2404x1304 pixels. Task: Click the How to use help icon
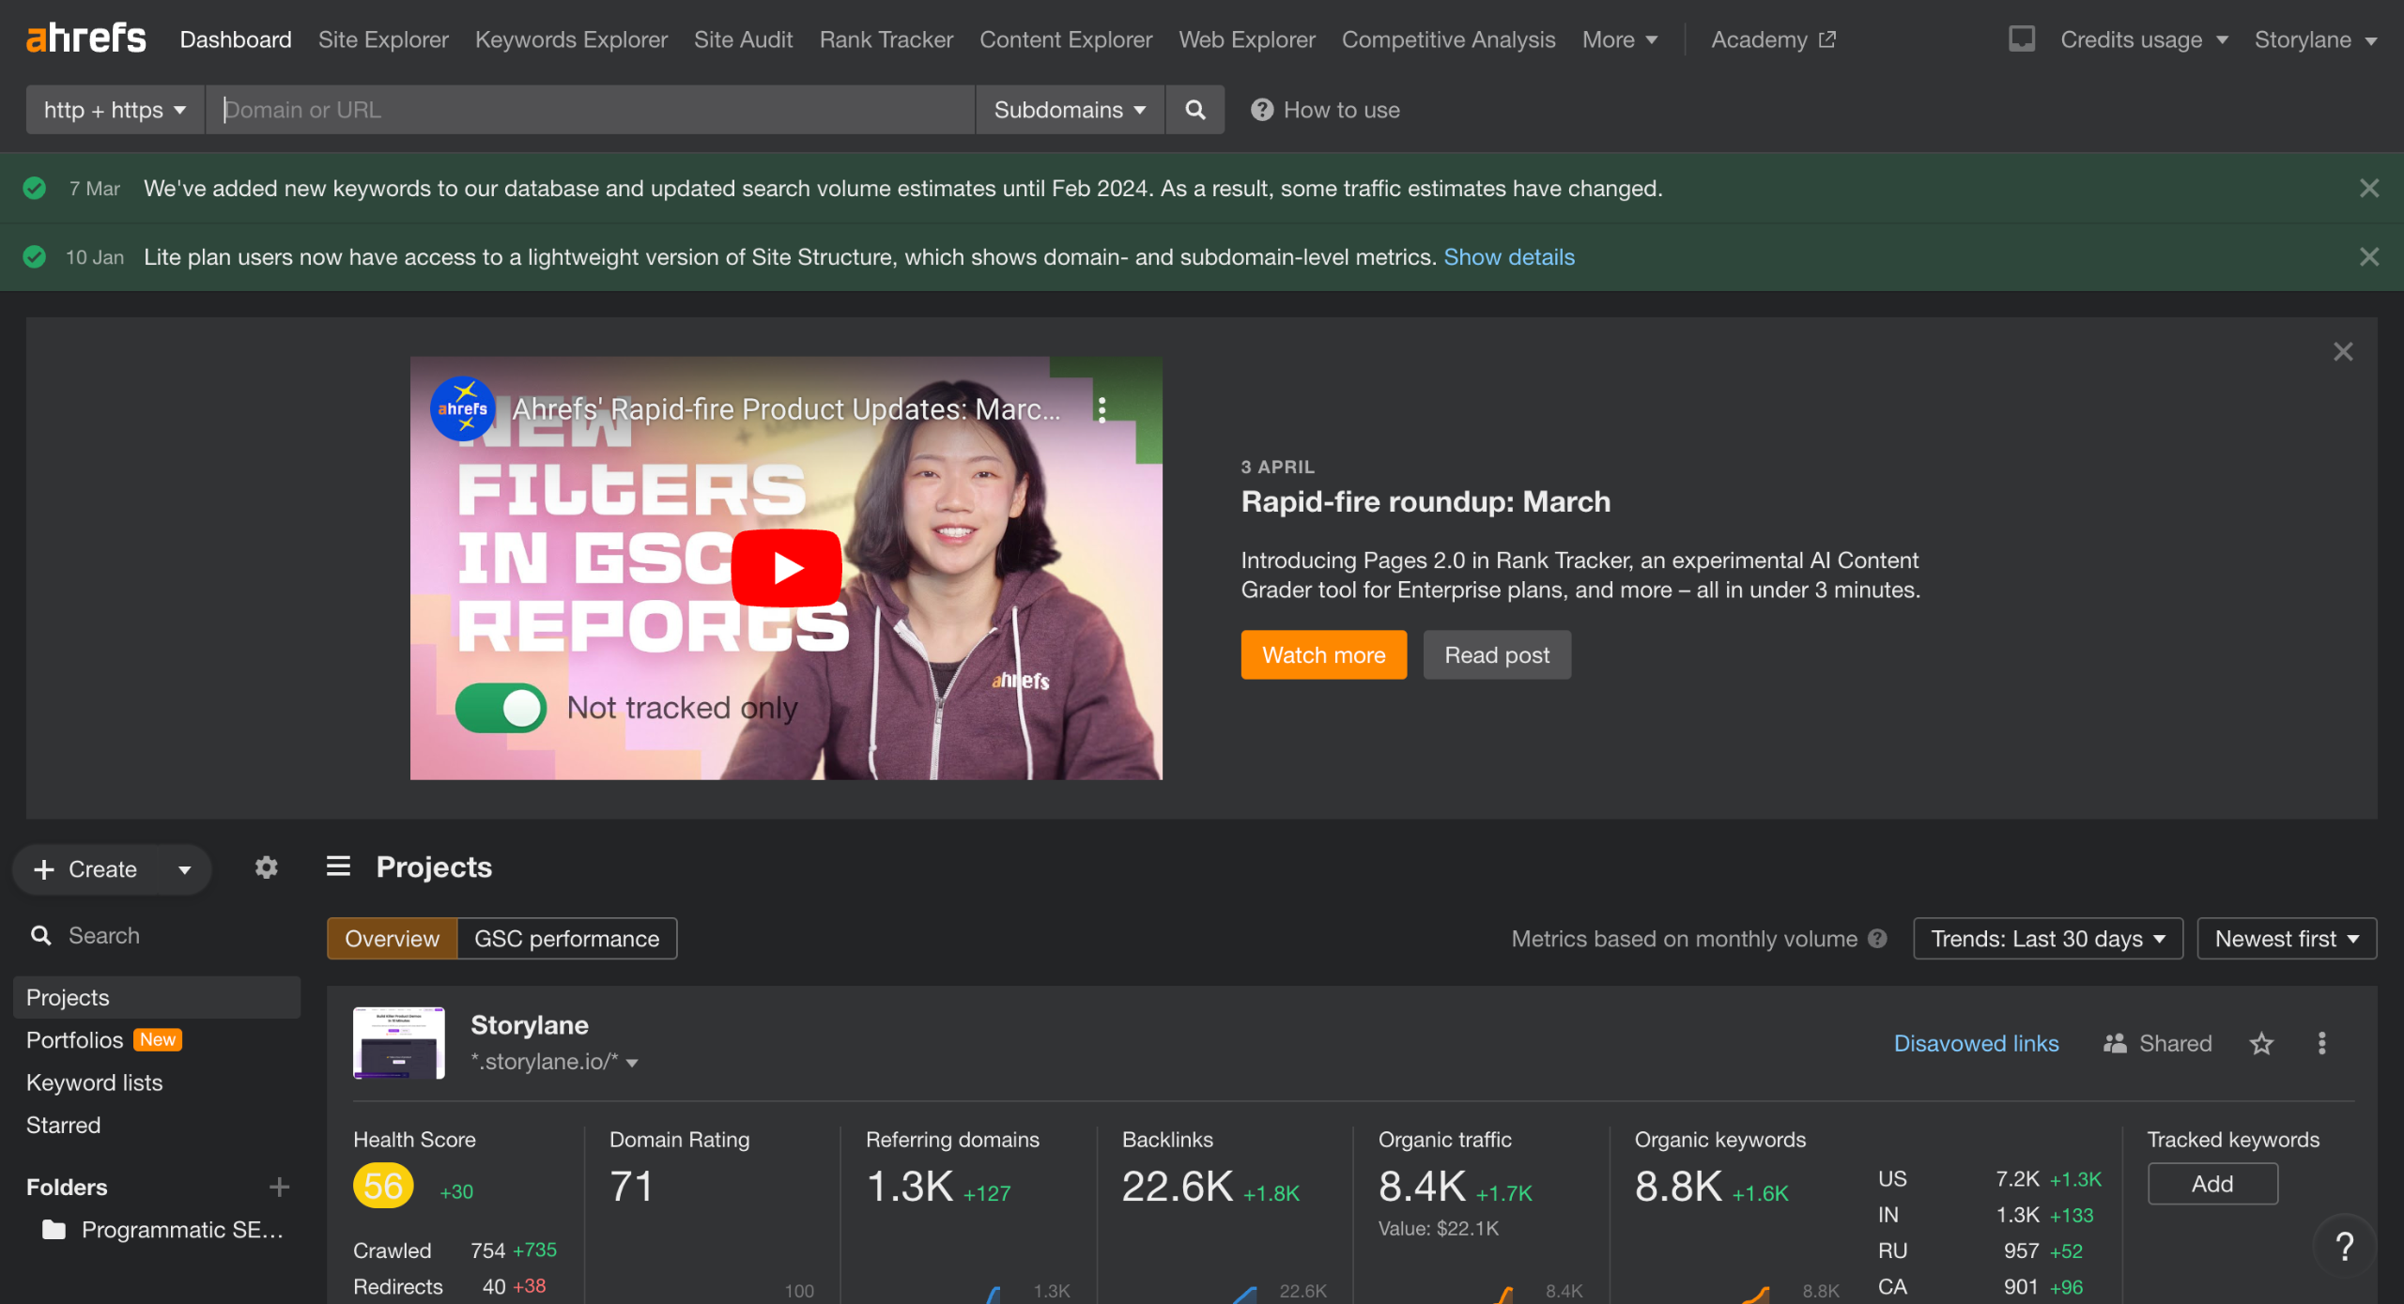pos(1261,110)
